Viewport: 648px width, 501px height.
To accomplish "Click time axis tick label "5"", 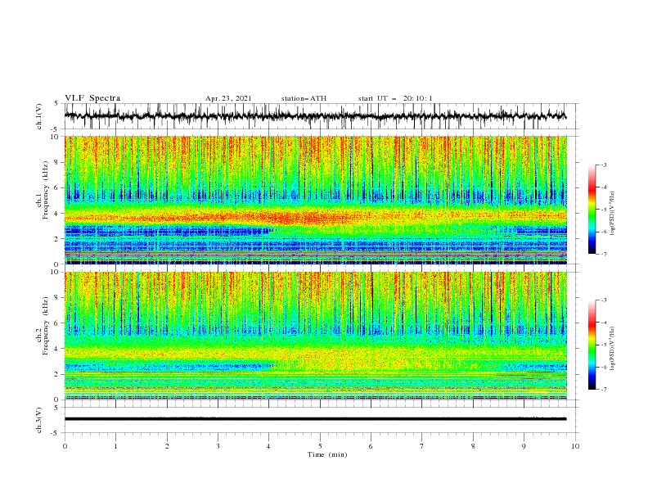I will [x=320, y=446].
